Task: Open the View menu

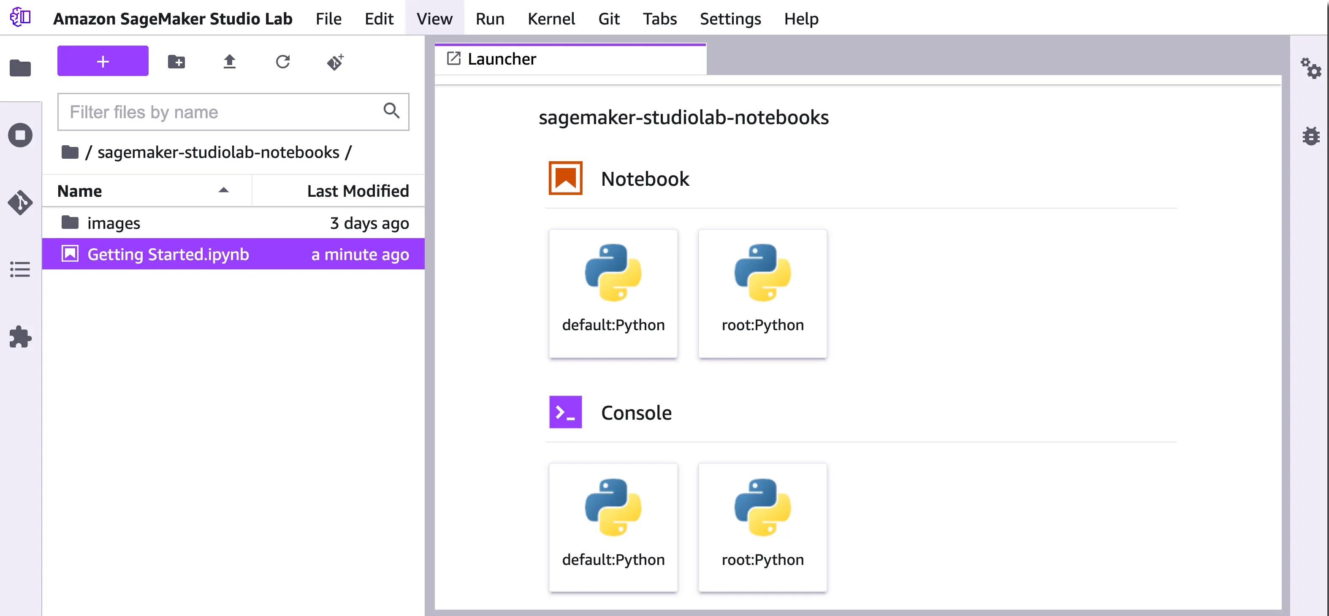Action: pyautogui.click(x=434, y=19)
